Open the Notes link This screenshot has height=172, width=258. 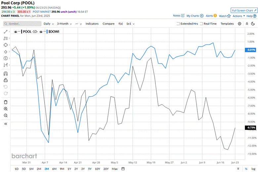pos(177,16)
